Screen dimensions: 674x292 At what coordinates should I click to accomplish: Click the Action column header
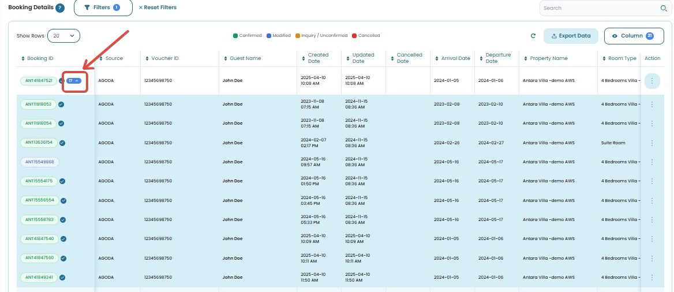pos(652,58)
